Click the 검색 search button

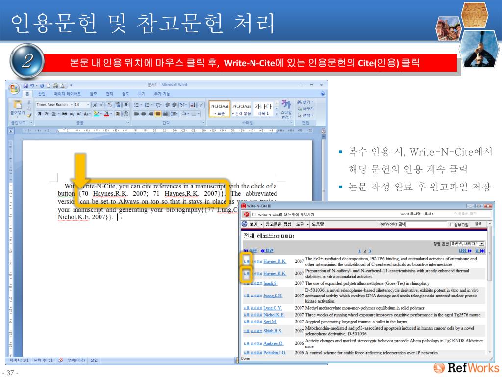click(x=478, y=224)
